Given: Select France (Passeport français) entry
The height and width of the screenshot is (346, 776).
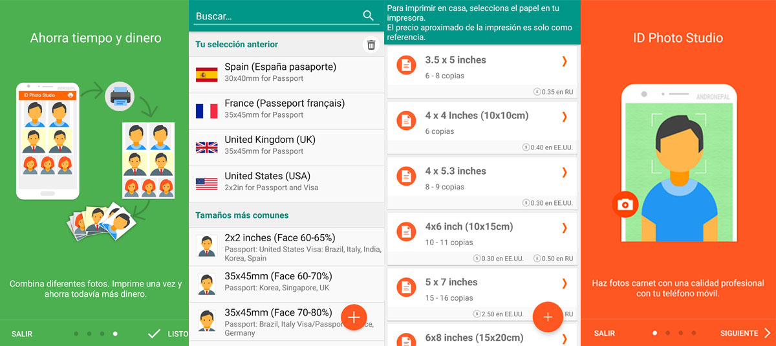Looking at the screenshot, I should 285,109.
